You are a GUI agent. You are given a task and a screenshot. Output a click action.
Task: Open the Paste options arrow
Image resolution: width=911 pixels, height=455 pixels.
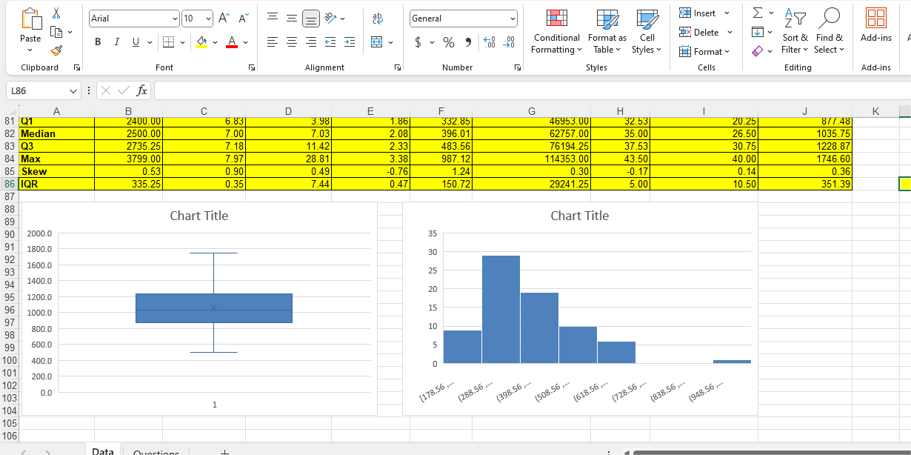tap(30, 50)
